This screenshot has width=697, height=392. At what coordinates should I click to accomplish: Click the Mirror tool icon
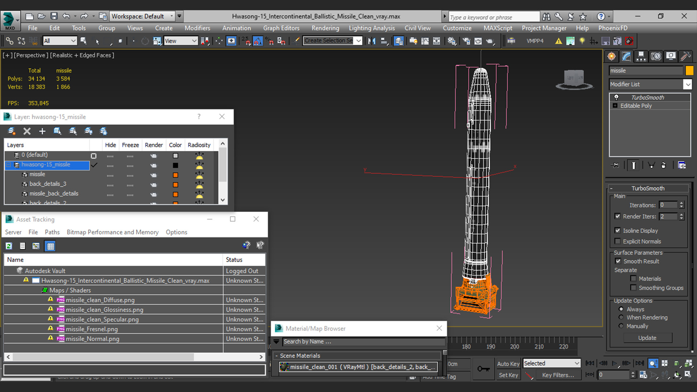(371, 41)
